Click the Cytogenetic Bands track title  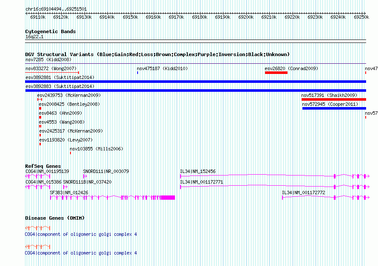point(51,31)
